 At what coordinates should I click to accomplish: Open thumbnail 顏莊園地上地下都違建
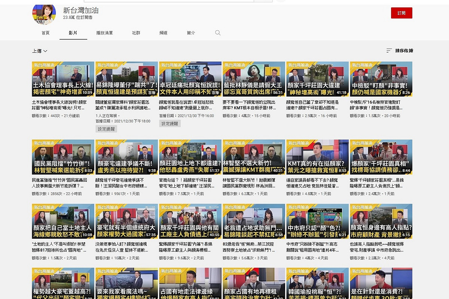pyautogui.click(x=190, y=157)
